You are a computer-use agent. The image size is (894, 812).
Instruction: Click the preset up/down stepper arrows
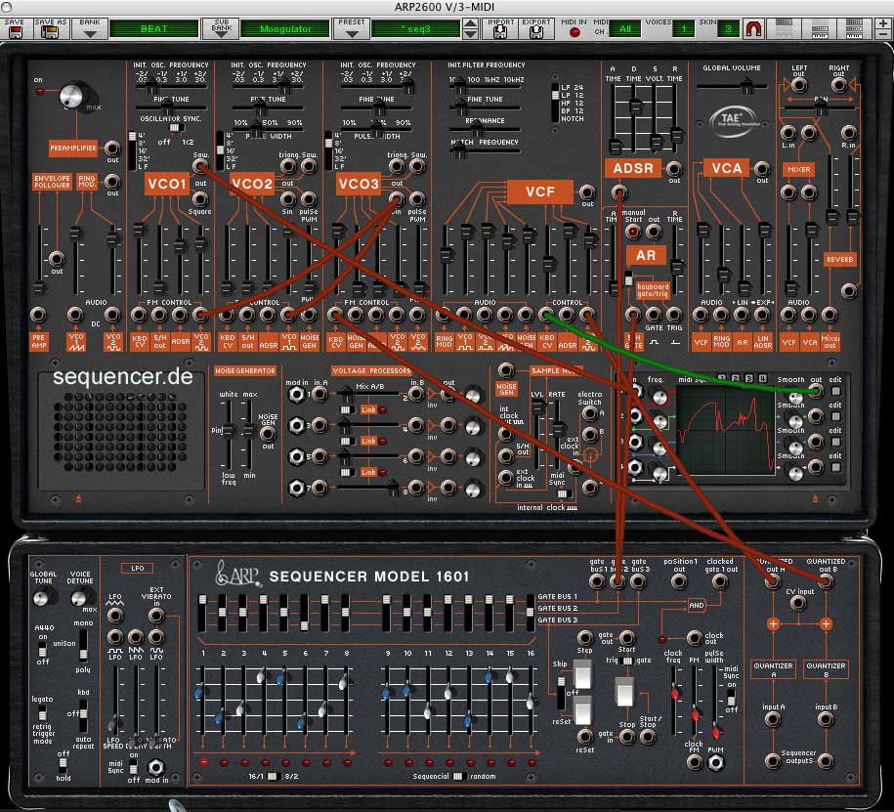470,28
